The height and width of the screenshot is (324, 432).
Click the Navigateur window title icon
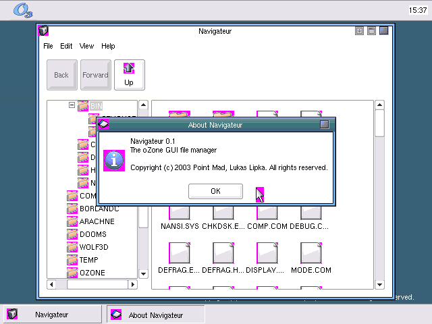[x=43, y=30]
